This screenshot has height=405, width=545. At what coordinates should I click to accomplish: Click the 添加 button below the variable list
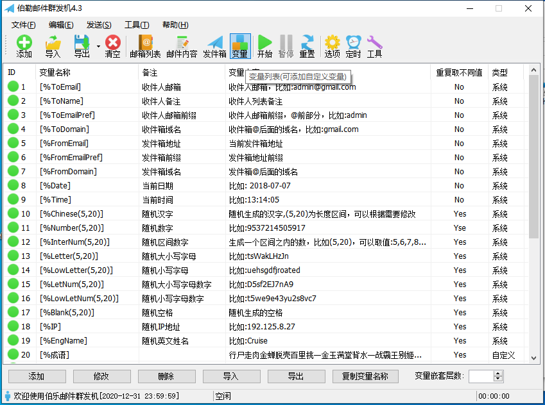coord(37,376)
